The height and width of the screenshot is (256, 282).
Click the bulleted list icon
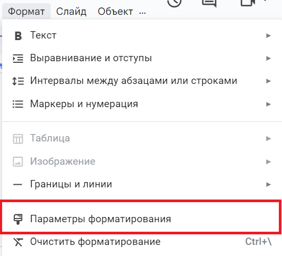18,104
